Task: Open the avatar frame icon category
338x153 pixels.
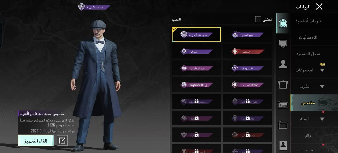Action: click(283, 84)
